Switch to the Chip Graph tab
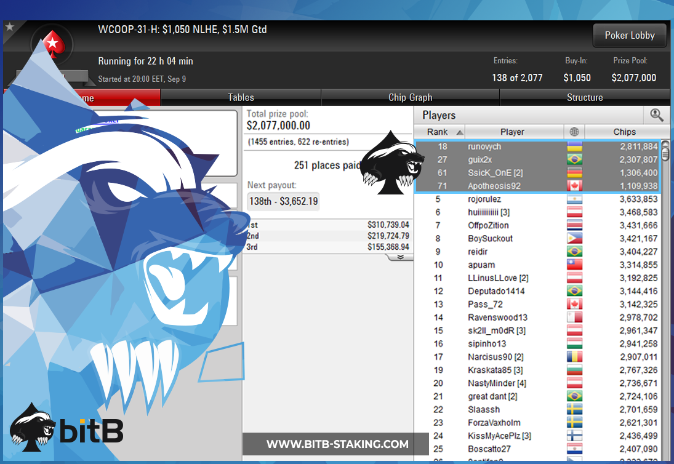The height and width of the screenshot is (464, 674). click(x=410, y=97)
